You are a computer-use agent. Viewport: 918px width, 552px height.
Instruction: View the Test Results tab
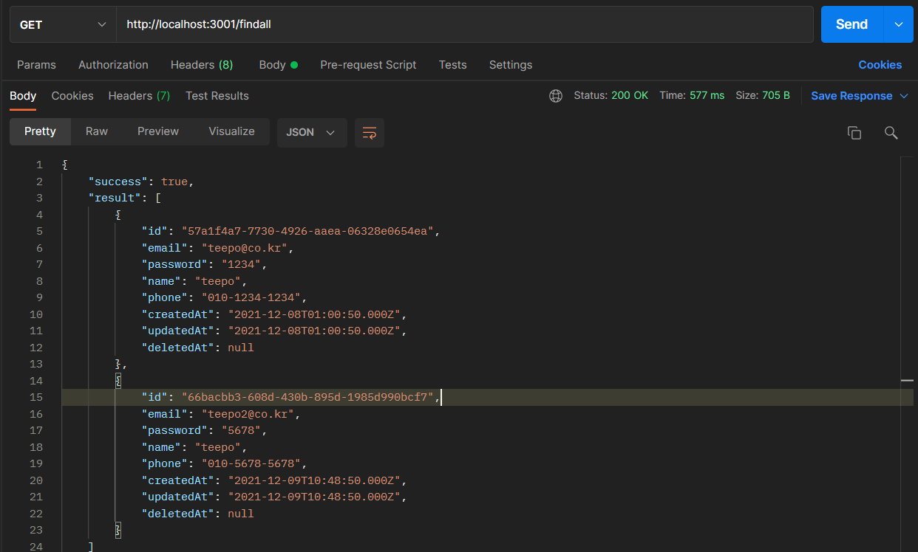[217, 96]
